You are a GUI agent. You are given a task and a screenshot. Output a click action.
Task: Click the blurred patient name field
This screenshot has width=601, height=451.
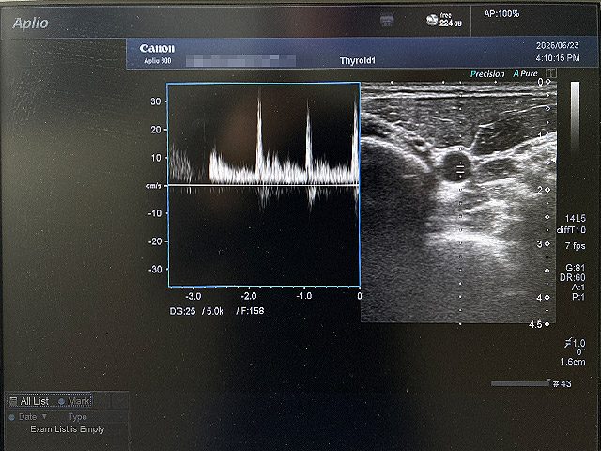[240, 61]
